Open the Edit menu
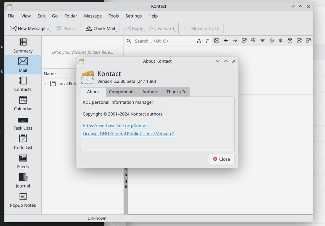This screenshot has height=226, width=325. (x=41, y=16)
